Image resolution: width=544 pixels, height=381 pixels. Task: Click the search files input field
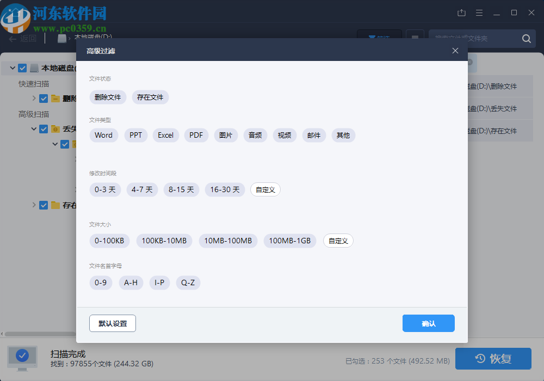475,39
